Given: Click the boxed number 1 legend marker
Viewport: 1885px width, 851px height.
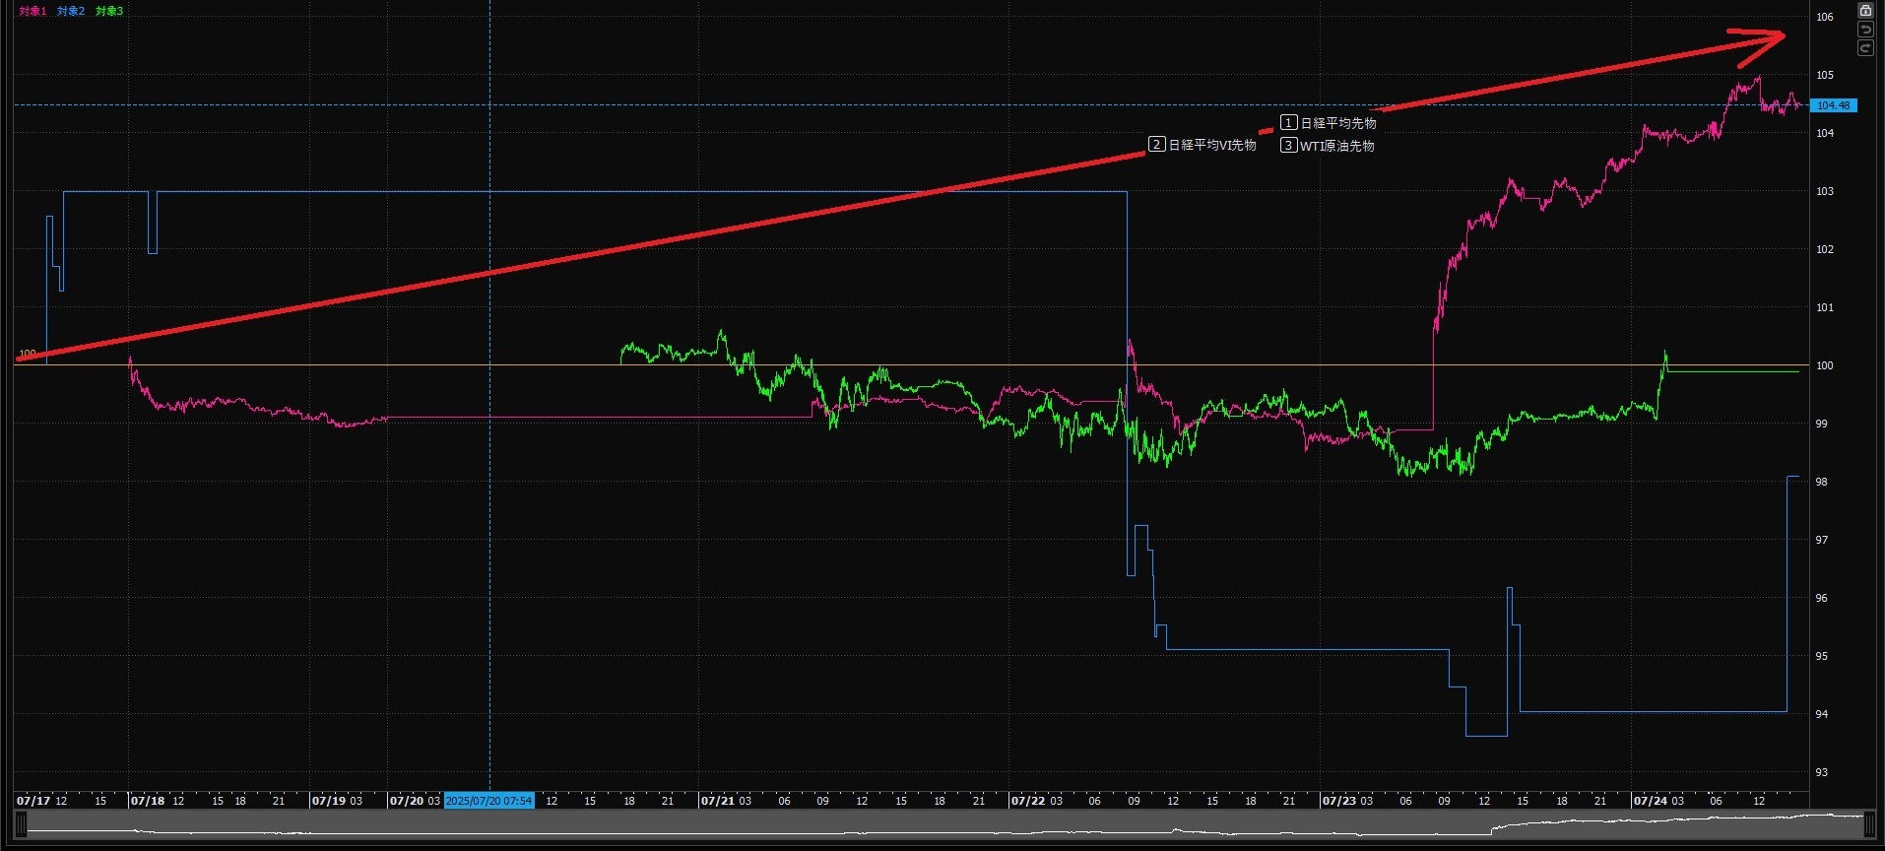Looking at the screenshot, I should click(1288, 123).
